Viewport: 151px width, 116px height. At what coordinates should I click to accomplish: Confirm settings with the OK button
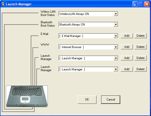(87, 100)
